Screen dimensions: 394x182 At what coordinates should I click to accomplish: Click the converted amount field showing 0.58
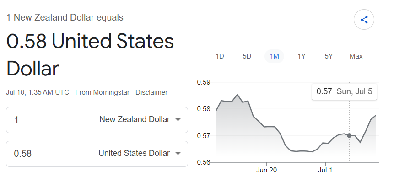click(40, 153)
